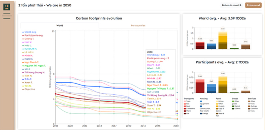Click the Boat legend swatch
265x130 pixels.
pos(185,106)
